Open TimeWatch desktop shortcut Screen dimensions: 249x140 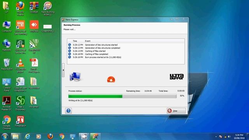(x=20, y=121)
